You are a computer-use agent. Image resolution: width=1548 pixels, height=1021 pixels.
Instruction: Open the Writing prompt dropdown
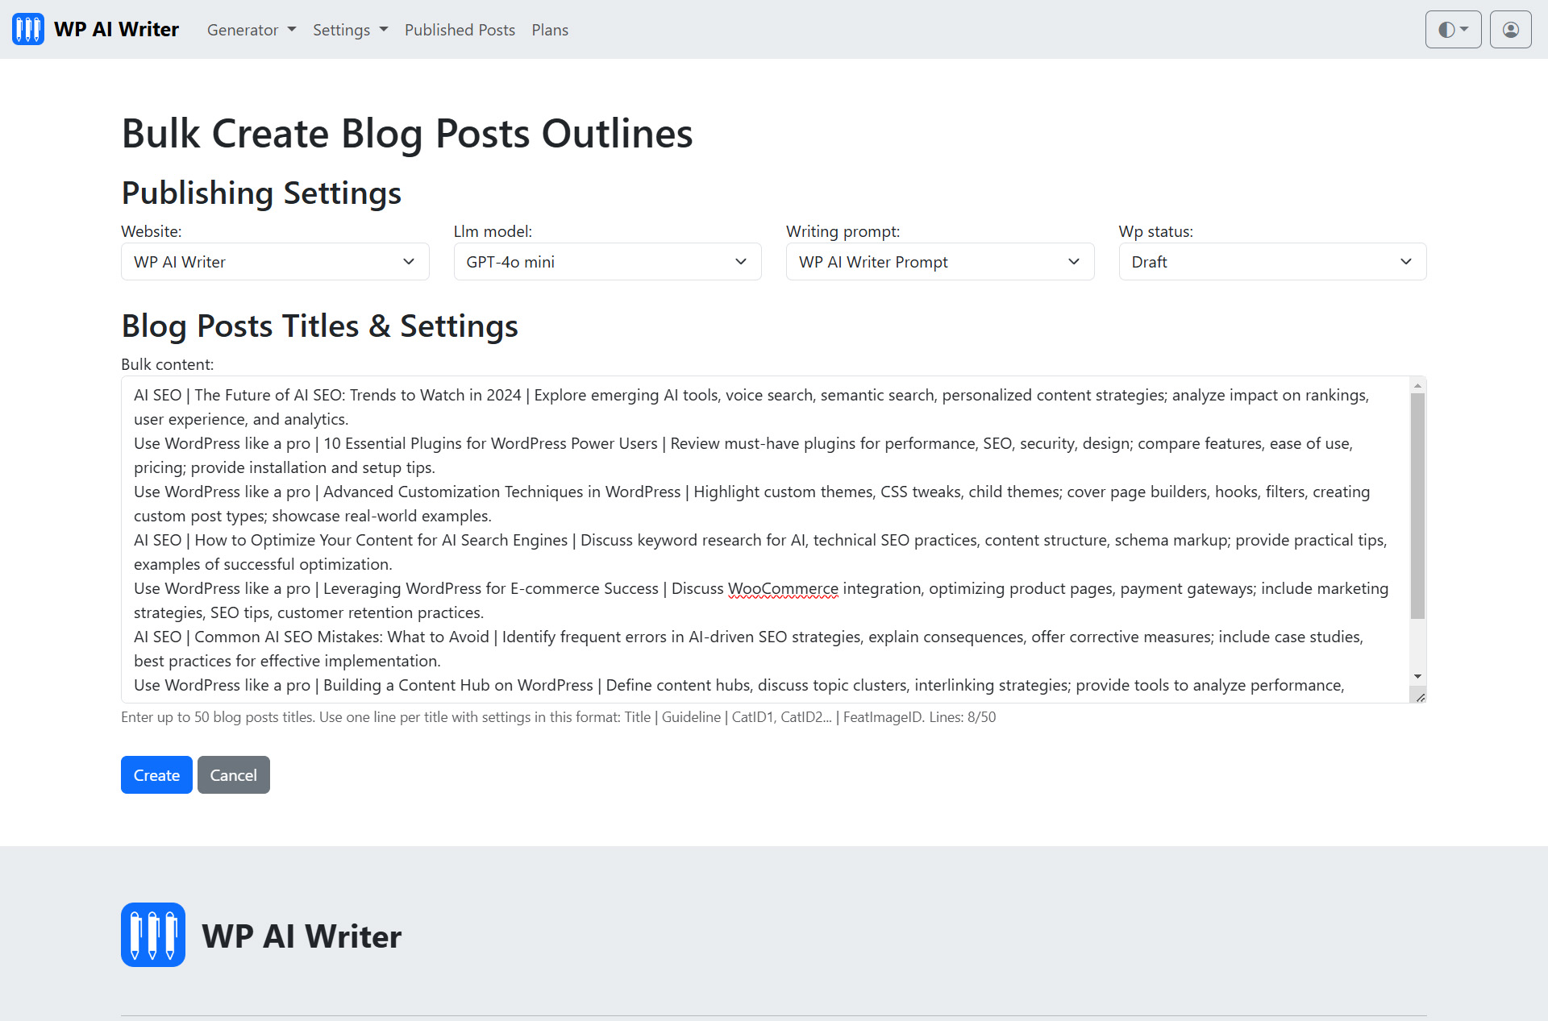point(939,261)
